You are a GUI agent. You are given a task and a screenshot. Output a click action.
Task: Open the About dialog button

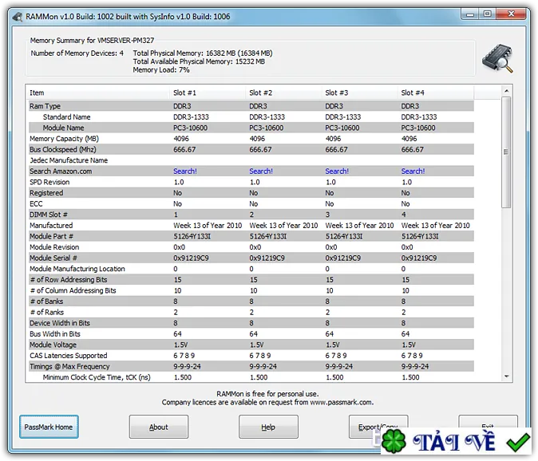pos(159,427)
